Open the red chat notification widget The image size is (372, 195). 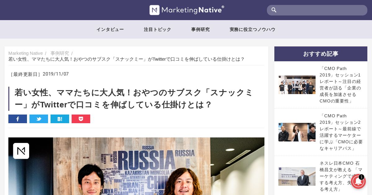click(x=358, y=181)
